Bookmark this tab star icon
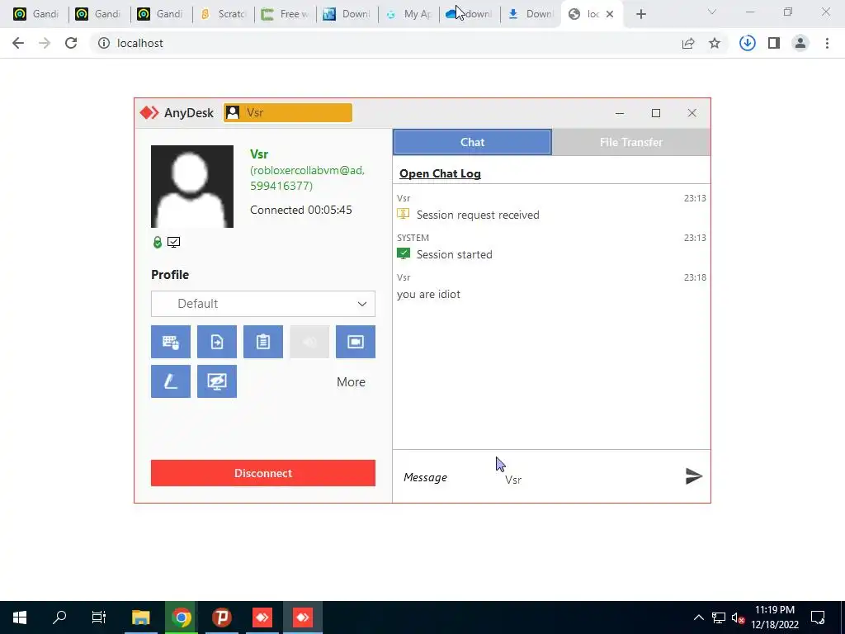This screenshot has width=845, height=634. pos(715,43)
